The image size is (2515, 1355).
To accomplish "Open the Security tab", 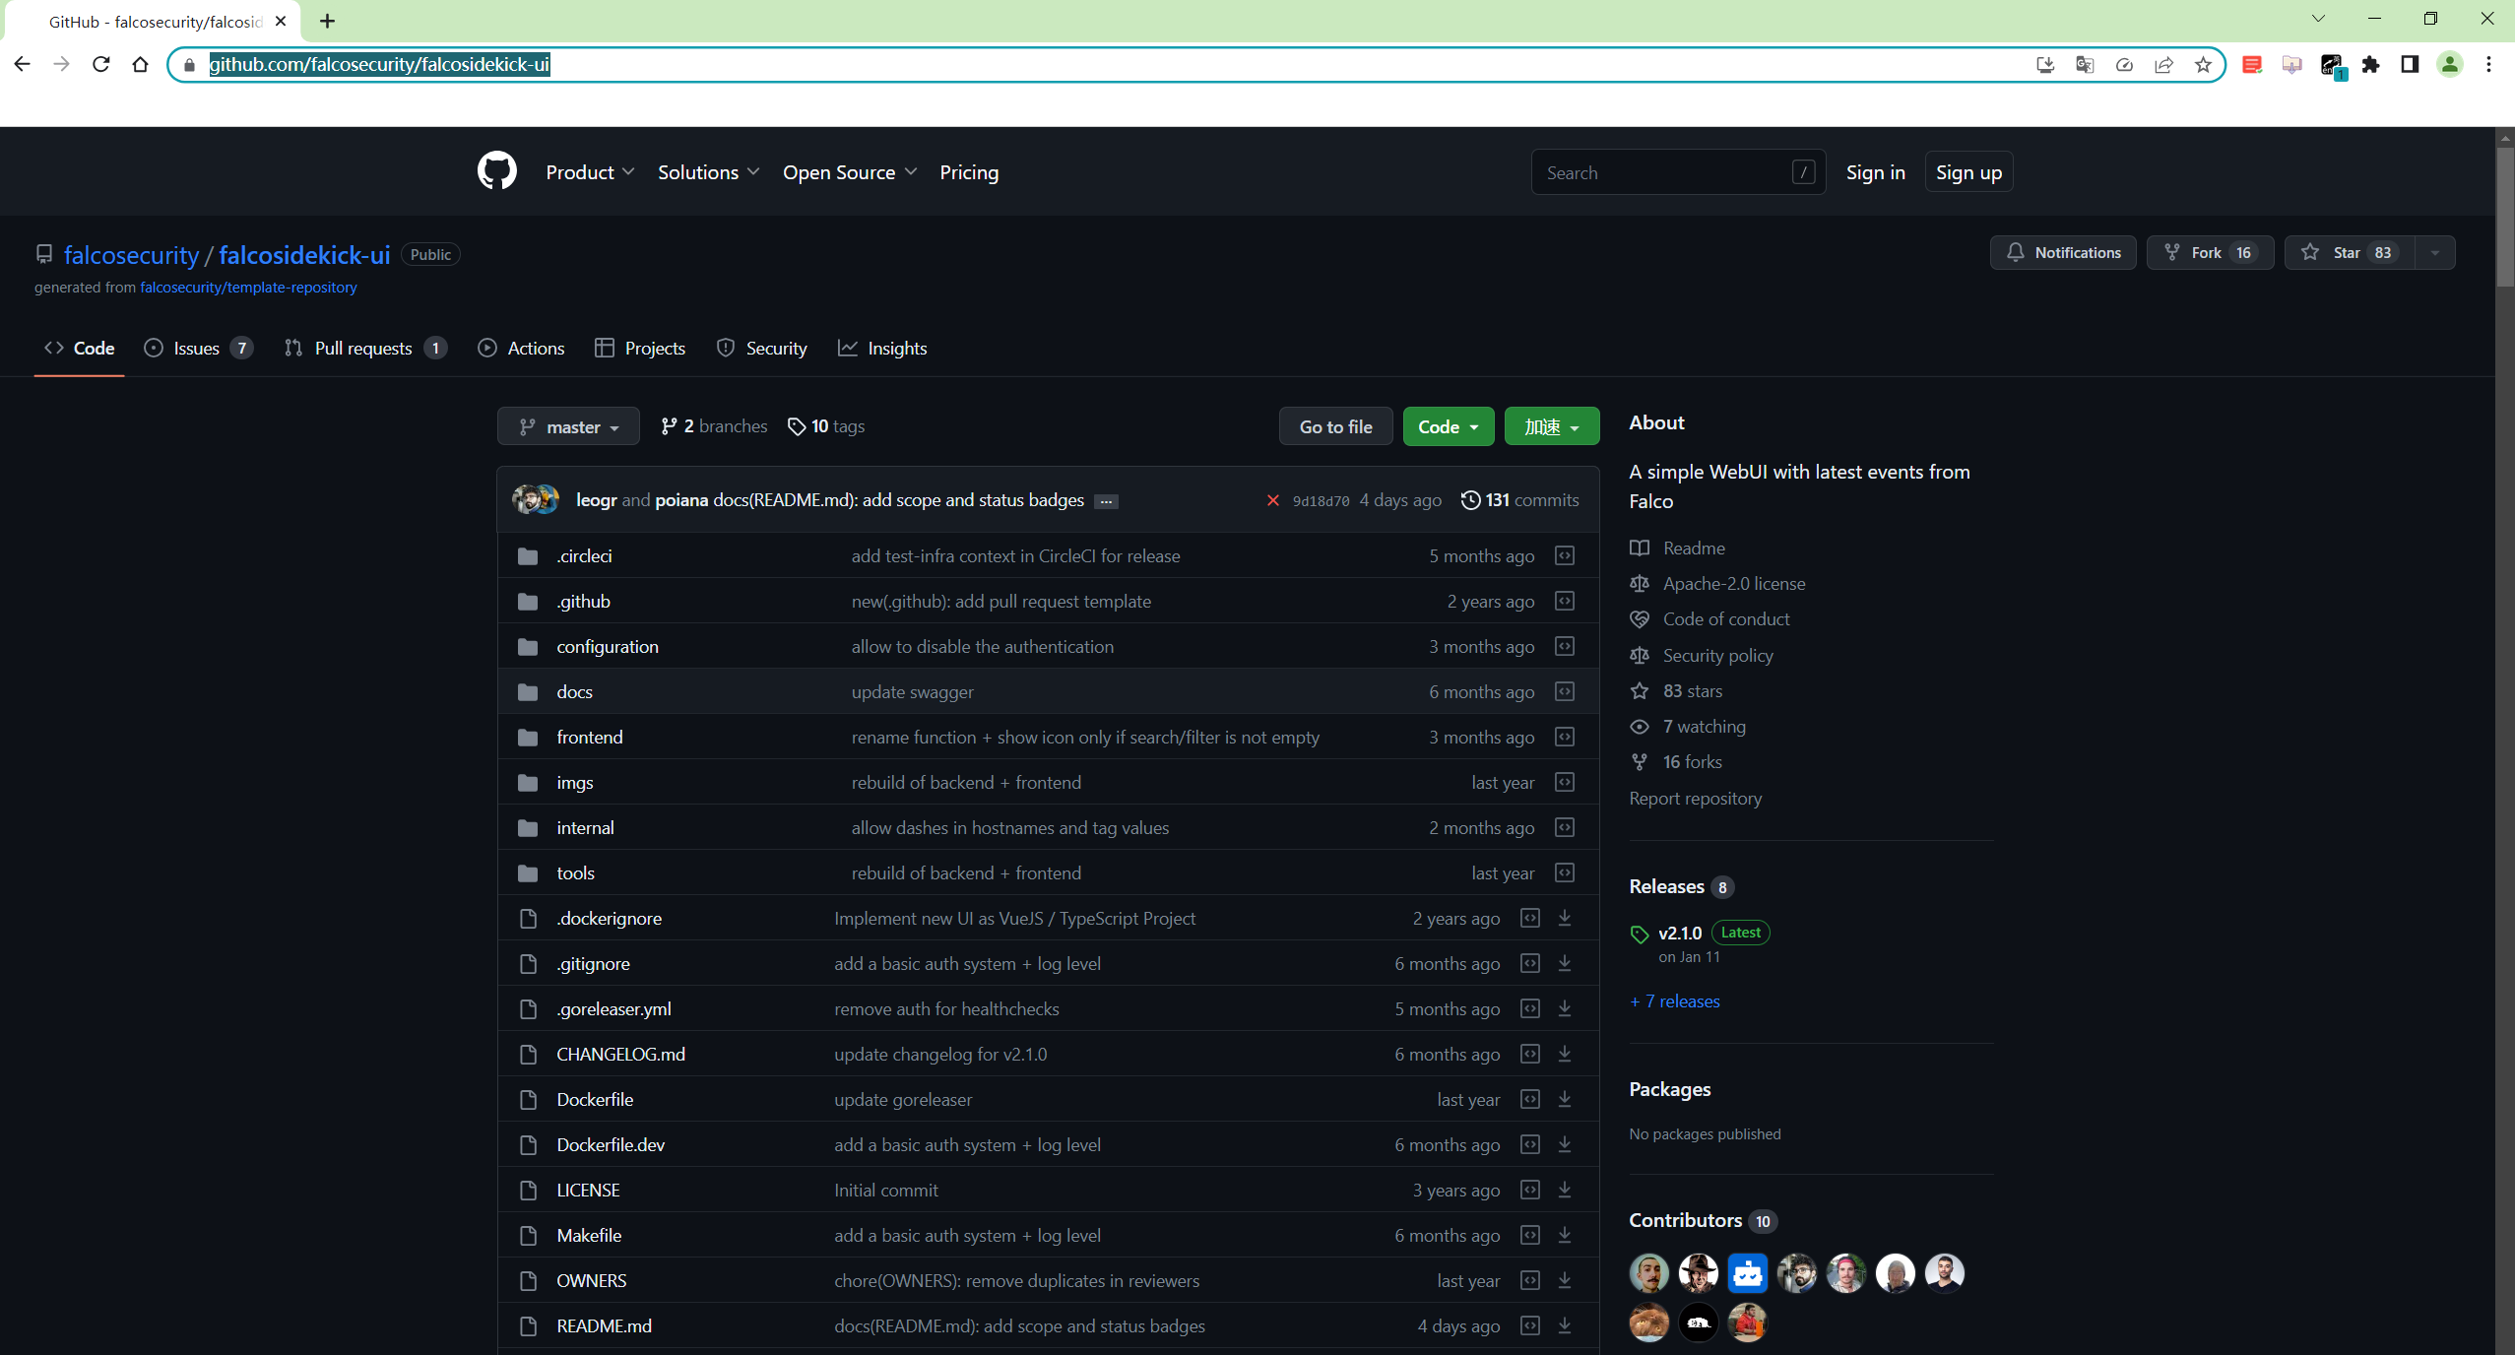I will point(761,348).
